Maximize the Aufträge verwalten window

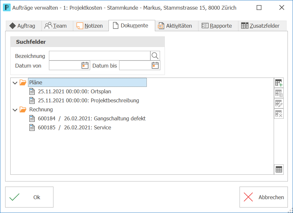point(259,8)
